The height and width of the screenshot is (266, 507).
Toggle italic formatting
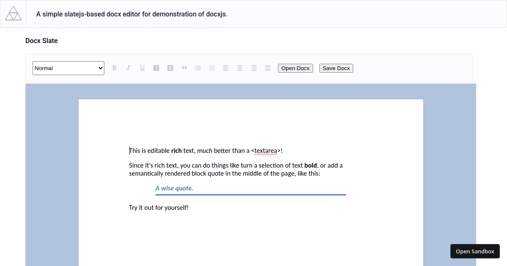(128, 68)
